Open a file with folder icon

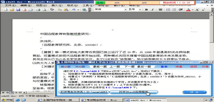click(12, 10)
